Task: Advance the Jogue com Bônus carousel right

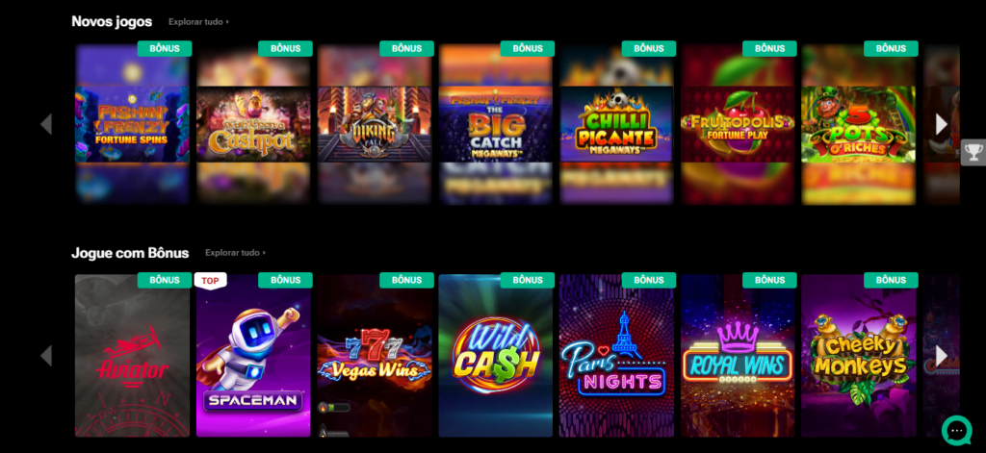Action: [942, 356]
